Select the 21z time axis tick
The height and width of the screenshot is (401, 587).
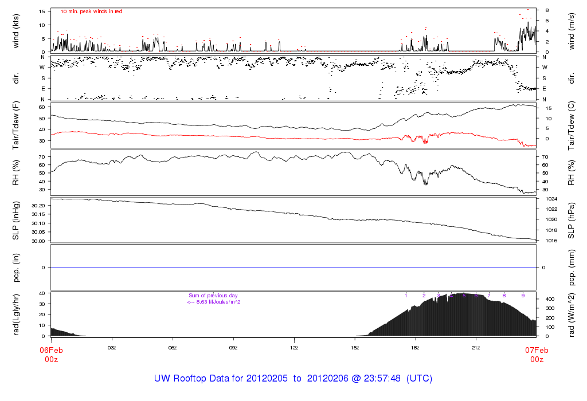point(476,347)
